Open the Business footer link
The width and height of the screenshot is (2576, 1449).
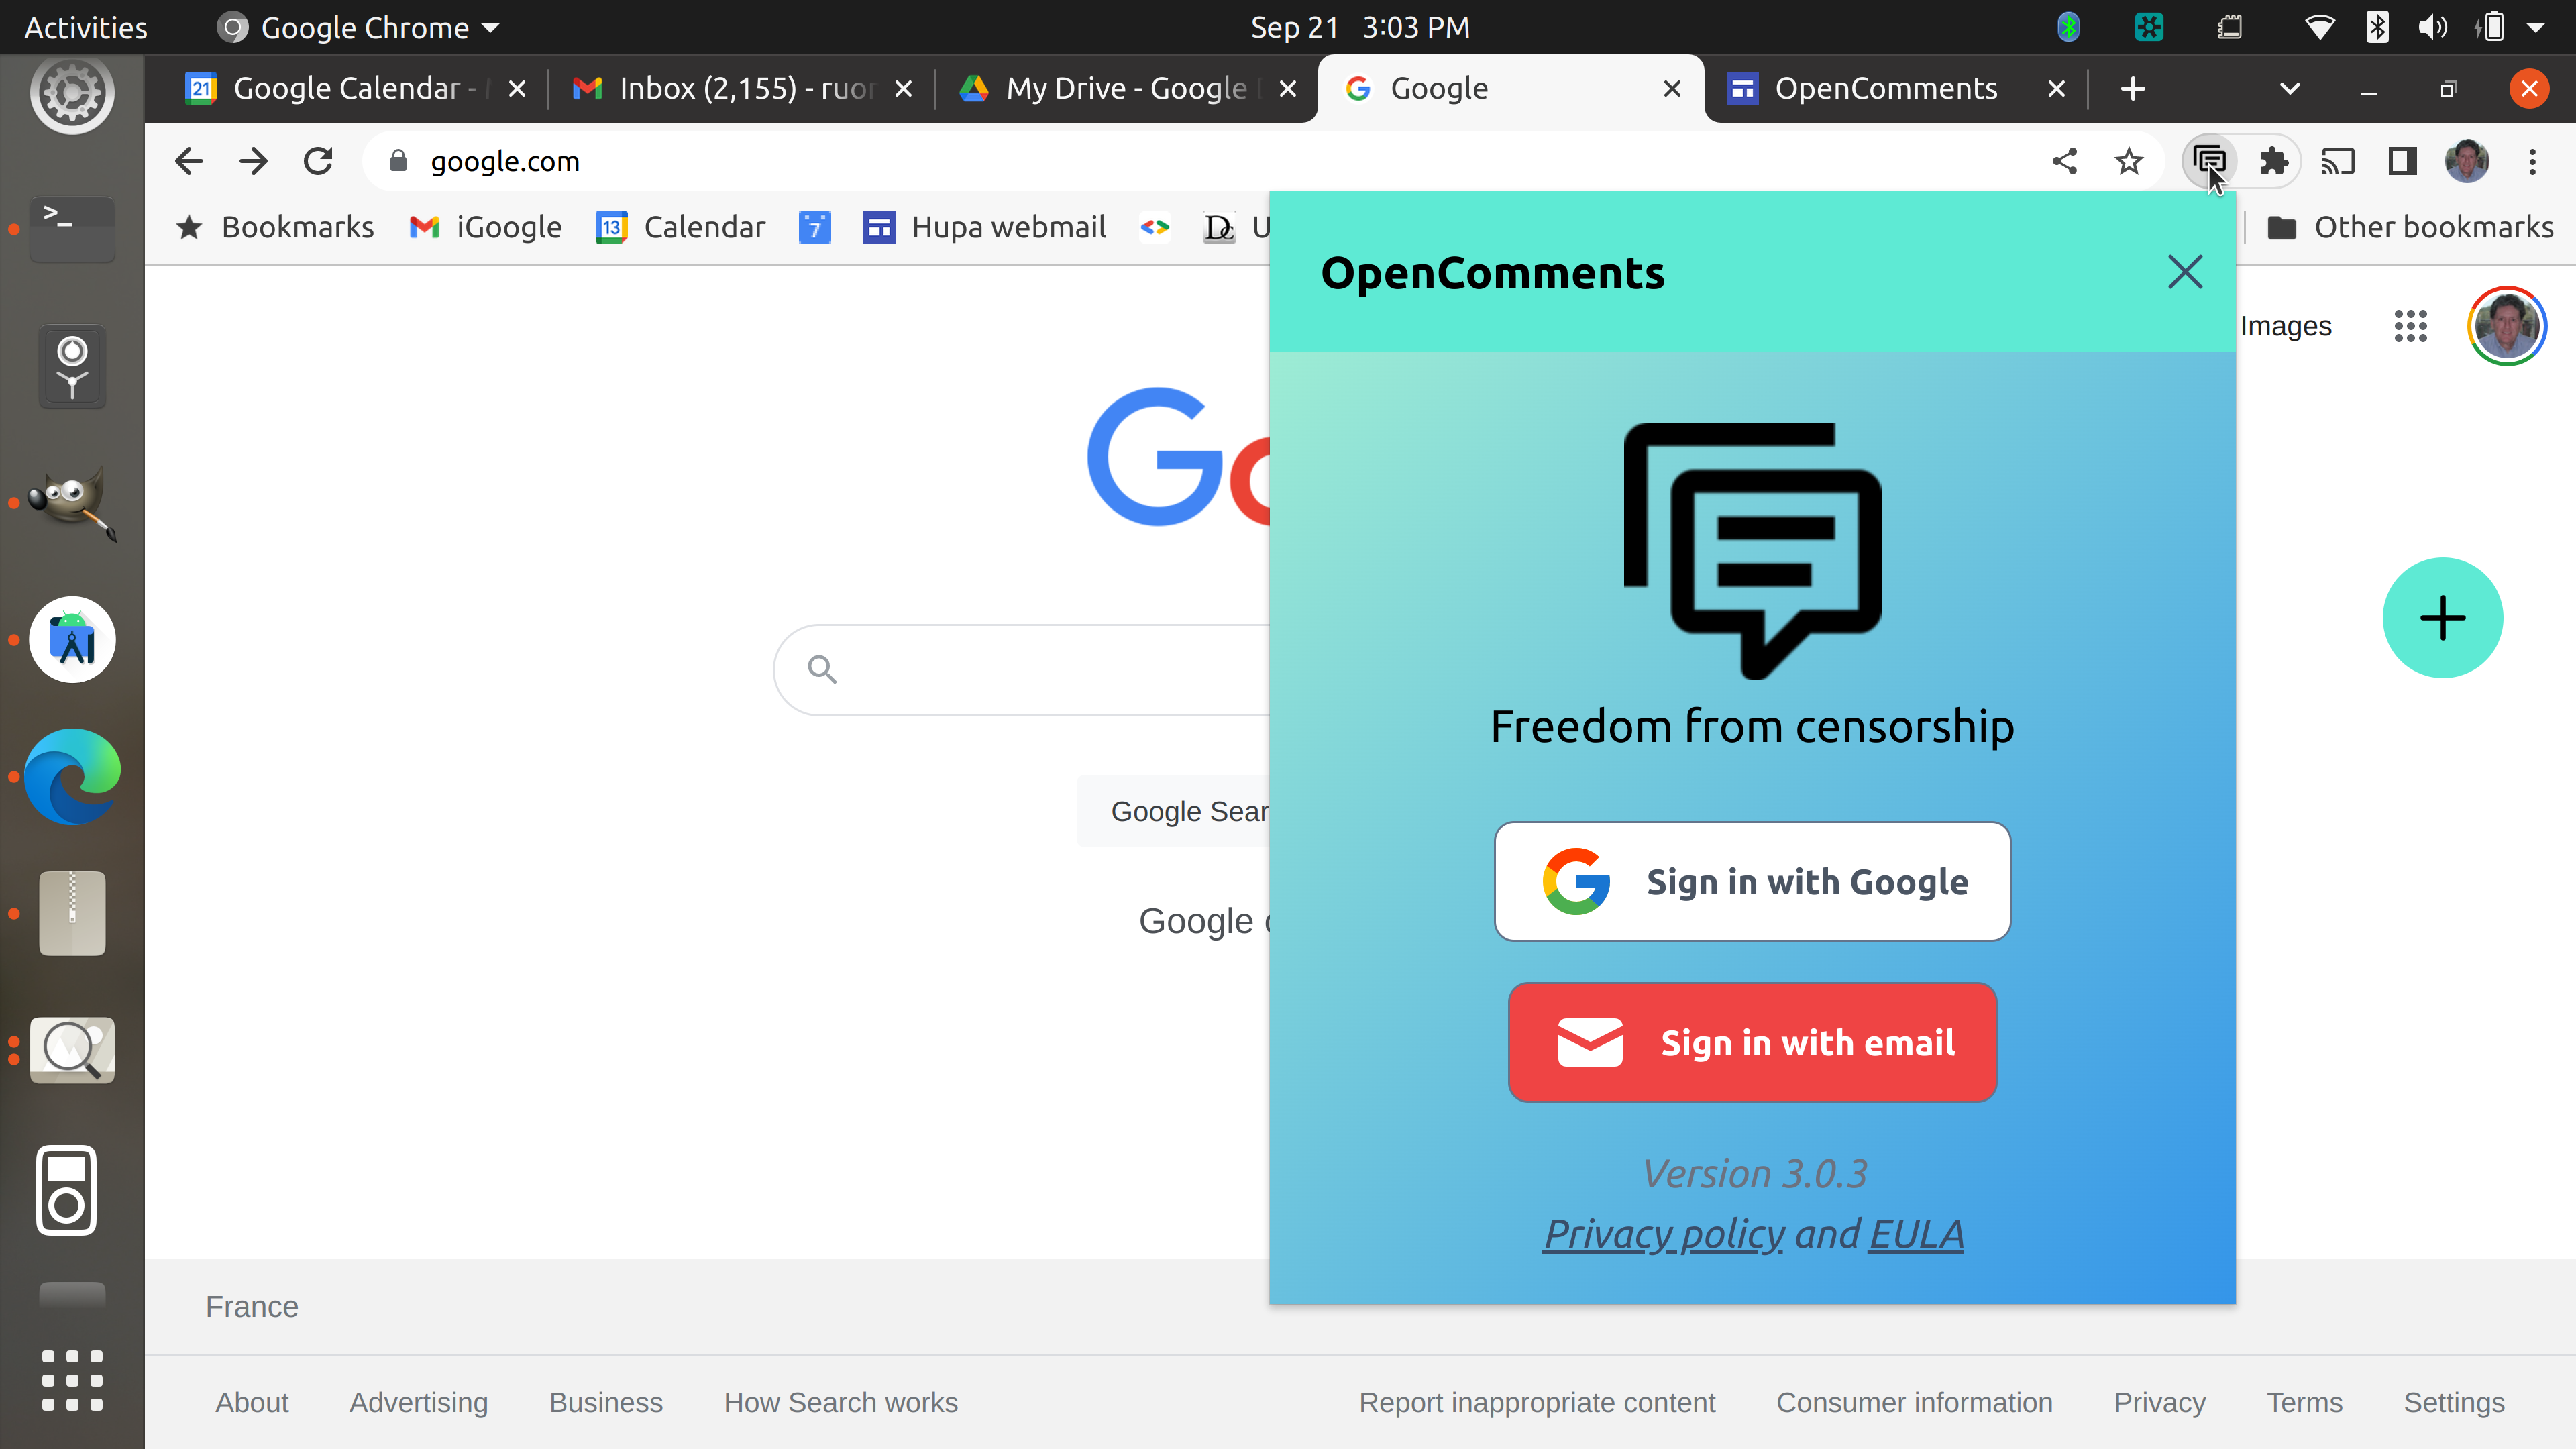point(606,1402)
